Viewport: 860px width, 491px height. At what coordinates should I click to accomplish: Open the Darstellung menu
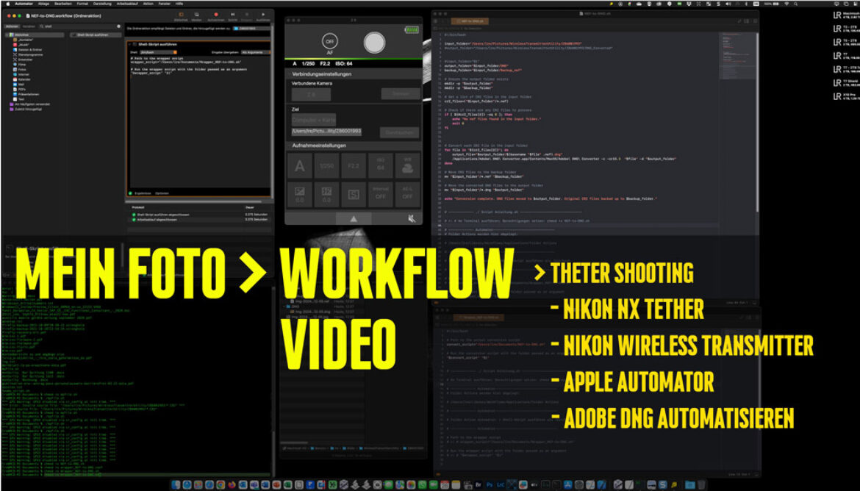point(103,4)
